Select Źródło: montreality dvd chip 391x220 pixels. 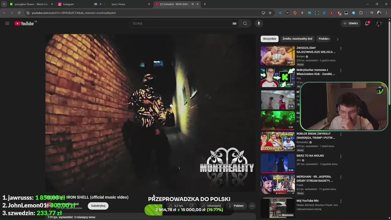(x=297, y=39)
